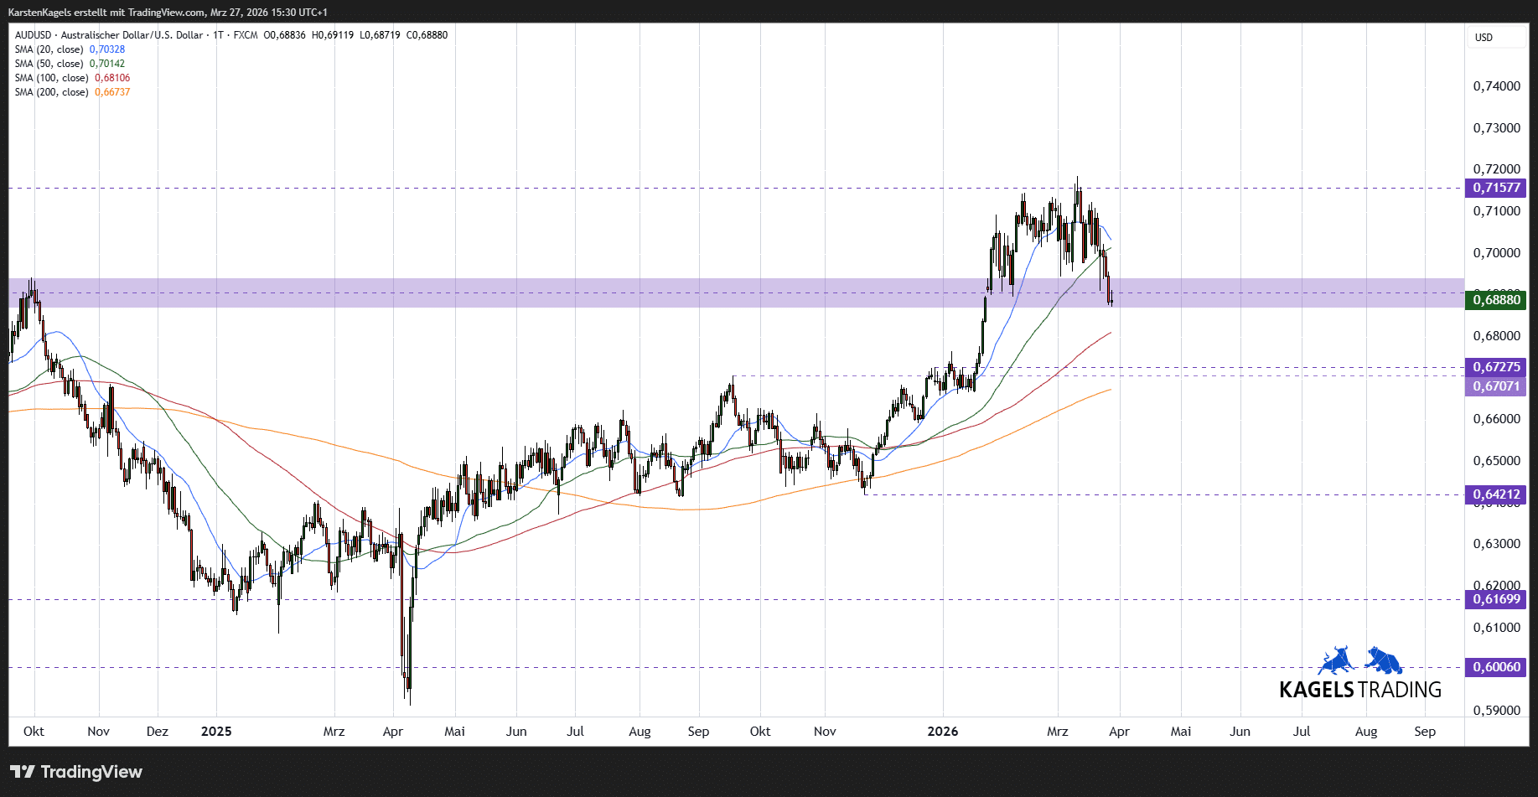Click the blue bear icon above Kagels Trading
This screenshot has width=1538, height=797.
[1383, 660]
